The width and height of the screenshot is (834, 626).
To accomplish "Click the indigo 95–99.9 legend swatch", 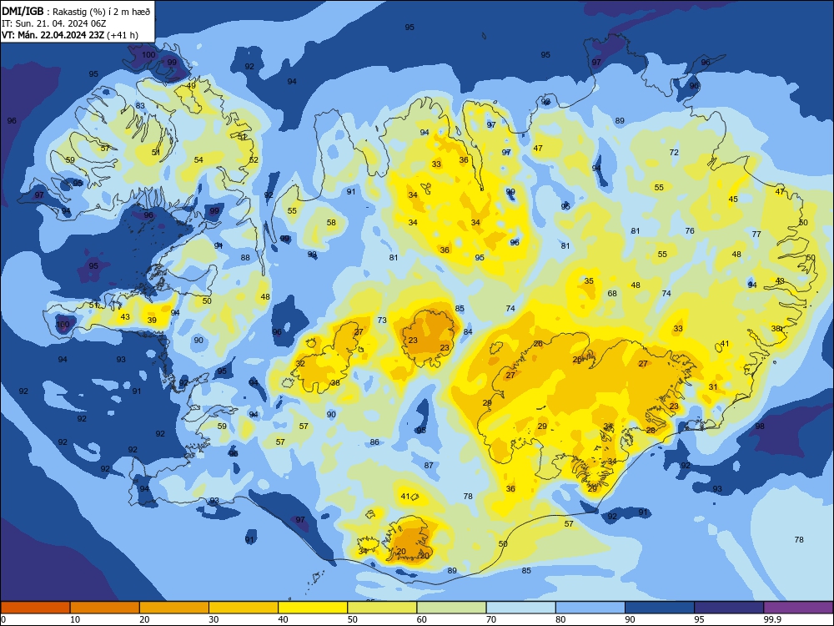I will [729, 608].
